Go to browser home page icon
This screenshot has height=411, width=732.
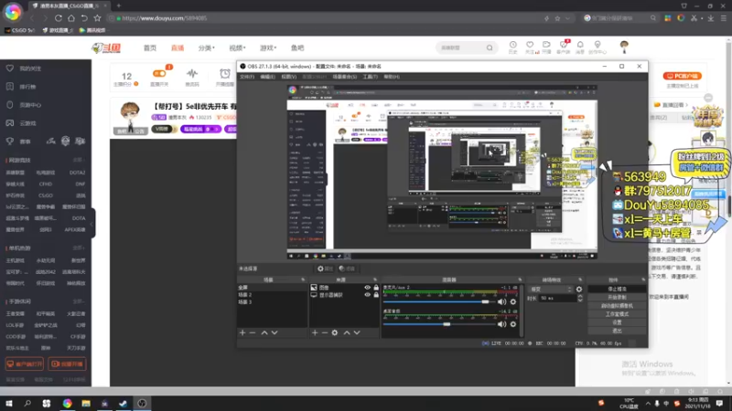71,18
